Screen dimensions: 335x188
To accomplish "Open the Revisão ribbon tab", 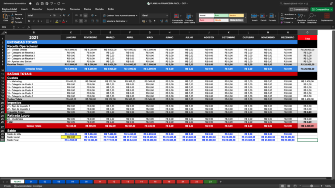I will (x=99, y=9).
